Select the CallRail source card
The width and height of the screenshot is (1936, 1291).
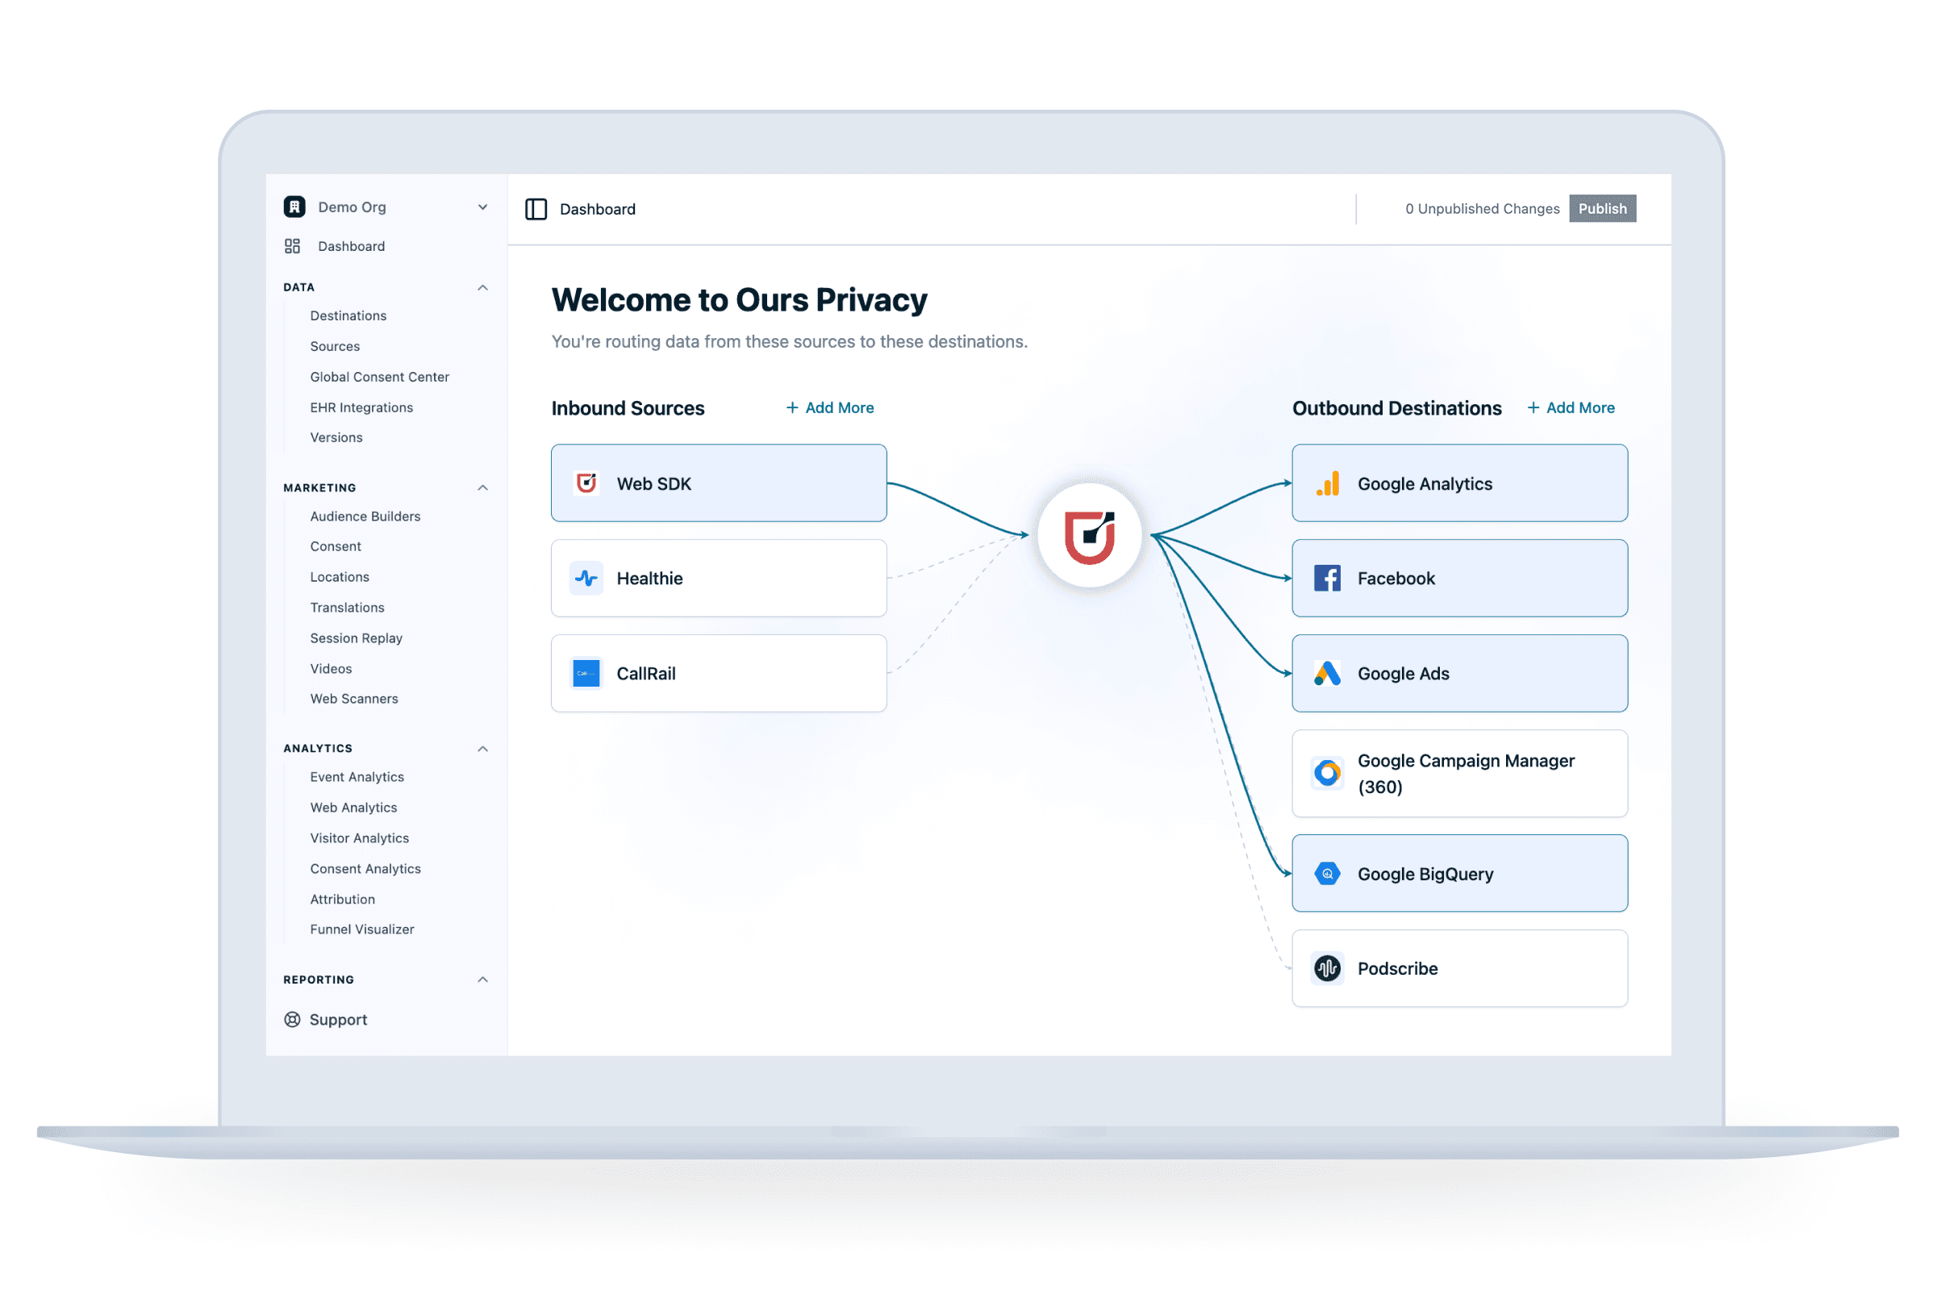point(718,674)
